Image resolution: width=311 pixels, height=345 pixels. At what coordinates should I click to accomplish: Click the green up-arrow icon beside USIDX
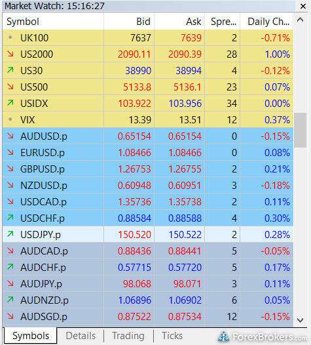(x=10, y=103)
